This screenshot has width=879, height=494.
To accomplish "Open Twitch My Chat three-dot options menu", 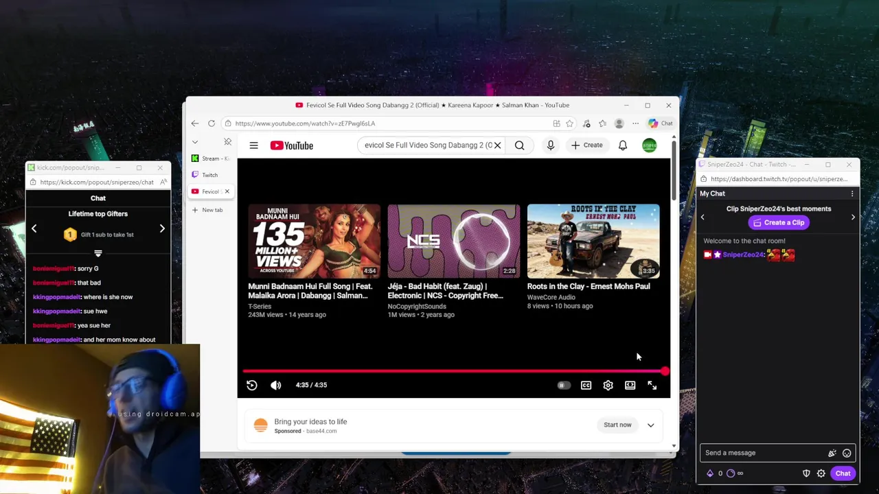I will point(852,193).
